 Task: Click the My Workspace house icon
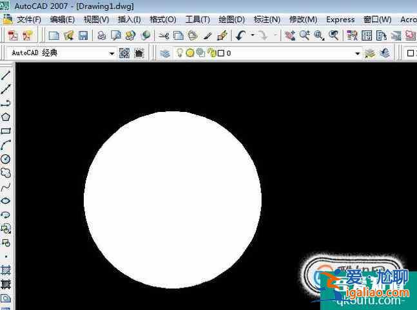(x=139, y=53)
